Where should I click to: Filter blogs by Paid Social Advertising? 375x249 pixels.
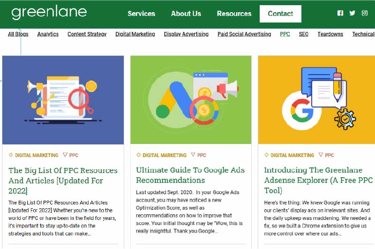click(x=244, y=34)
